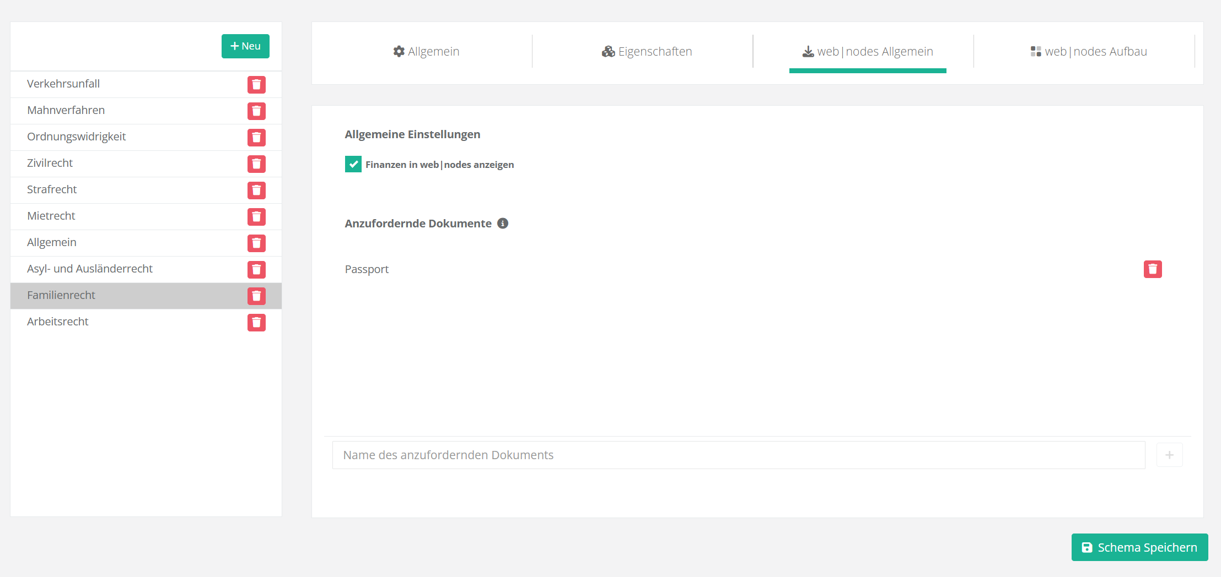Click info icon beside Anzufordernde Dokumente

click(x=502, y=224)
